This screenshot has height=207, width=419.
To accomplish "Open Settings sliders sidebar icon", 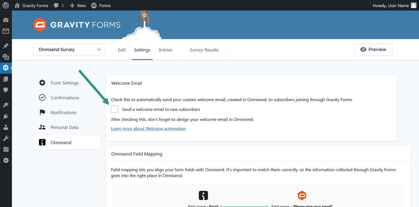I will (6, 149).
